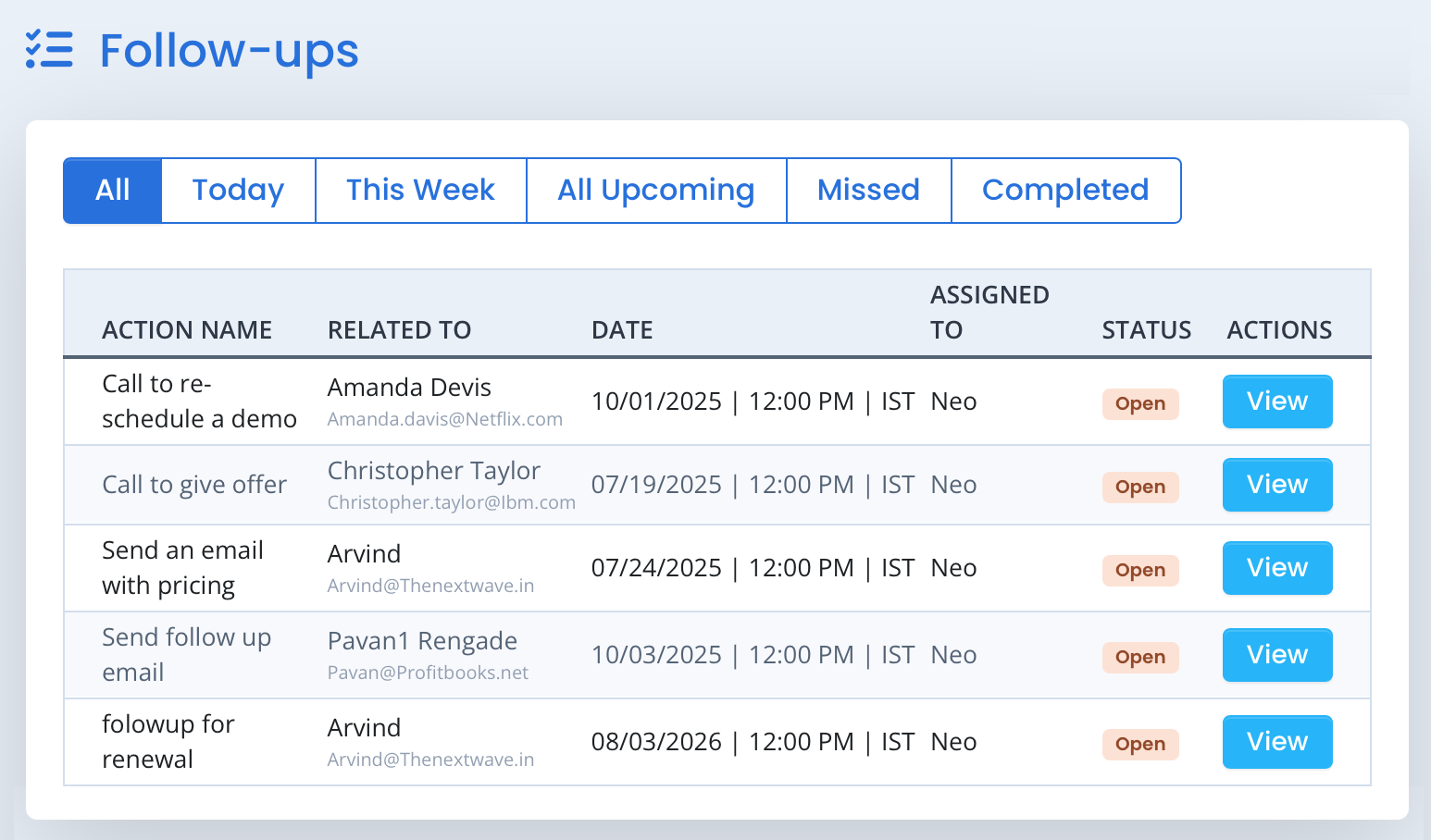The height and width of the screenshot is (840, 1431).
Task: View the Amanda Devis follow-up
Action: [x=1276, y=401]
